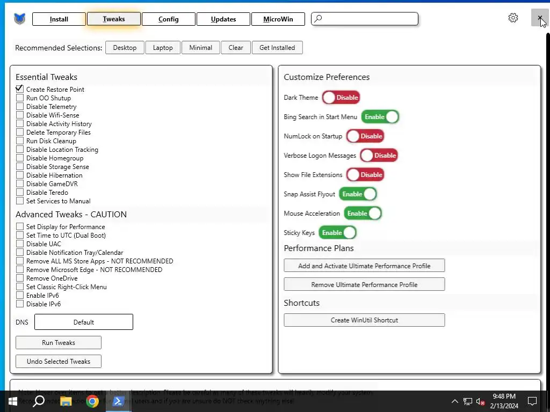Toggle Bing Search in Start Menu
Image resolution: width=550 pixels, height=412 pixels.
coord(380,116)
